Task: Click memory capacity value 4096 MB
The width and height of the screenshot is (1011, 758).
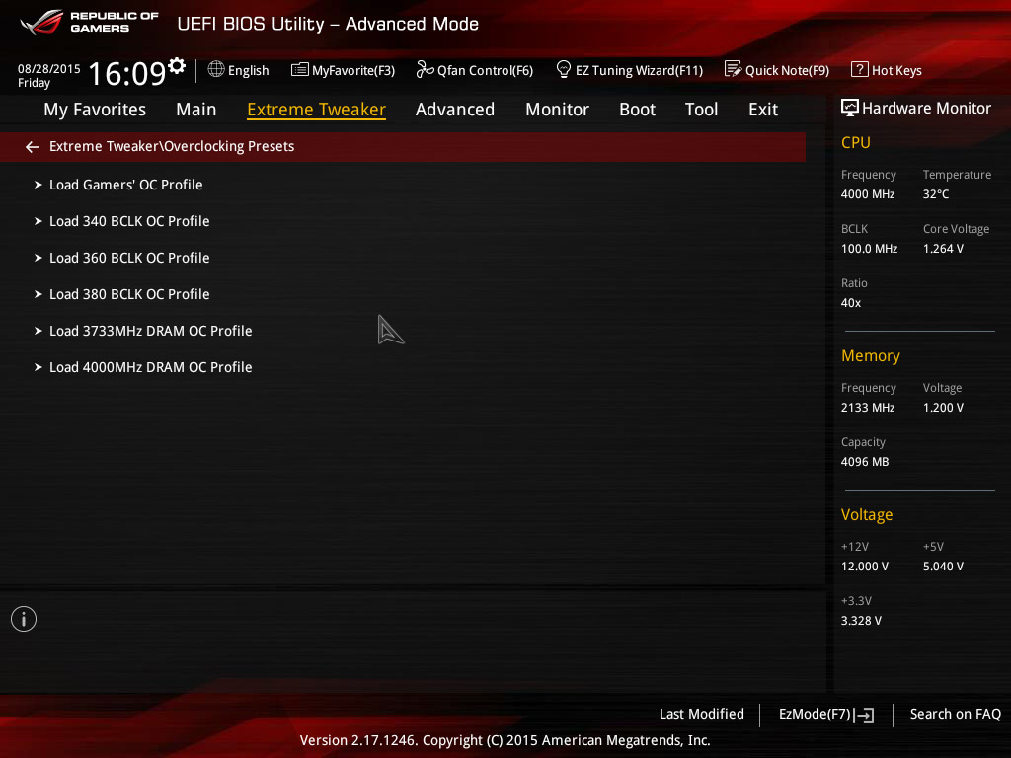Action: click(x=865, y=462)
